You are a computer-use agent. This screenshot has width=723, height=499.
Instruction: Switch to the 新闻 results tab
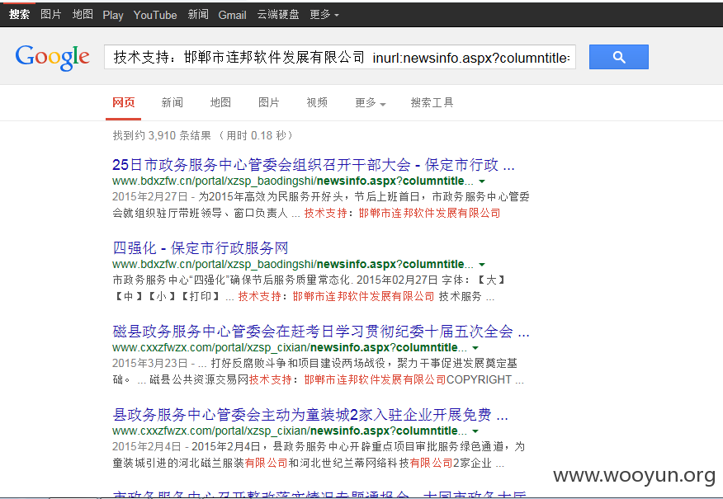click(172, 102)
